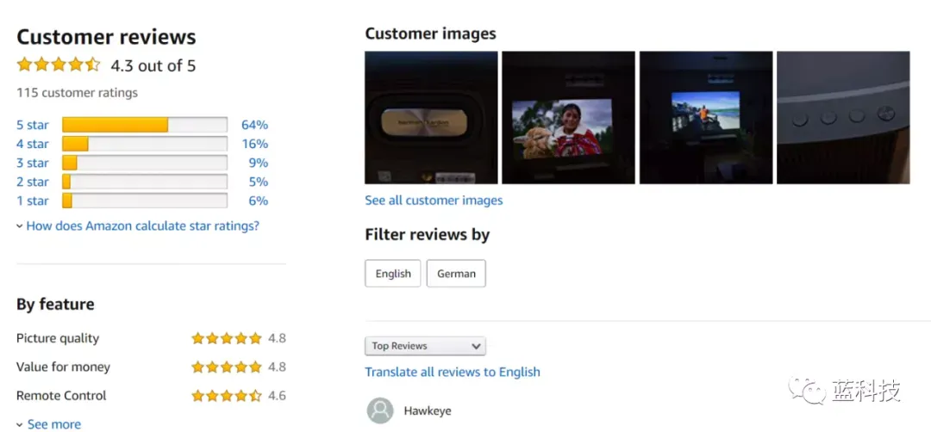Open the Harman Kardon speaker customer image

point(431,117)
